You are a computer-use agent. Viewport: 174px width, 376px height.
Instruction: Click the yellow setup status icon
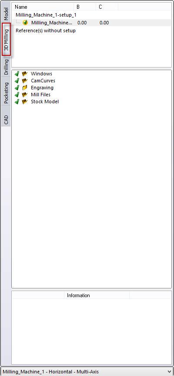(x=25, y=23)
